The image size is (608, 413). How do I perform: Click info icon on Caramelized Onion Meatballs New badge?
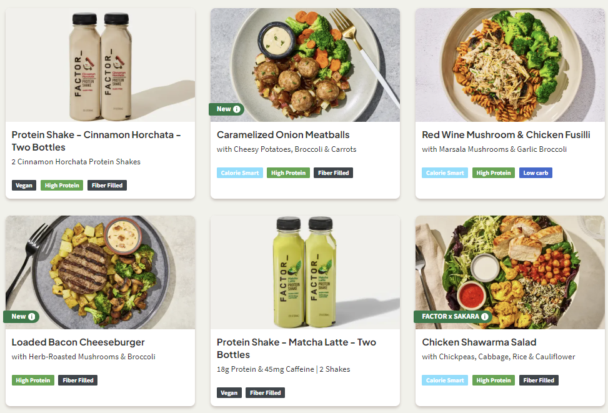(237, 109)
